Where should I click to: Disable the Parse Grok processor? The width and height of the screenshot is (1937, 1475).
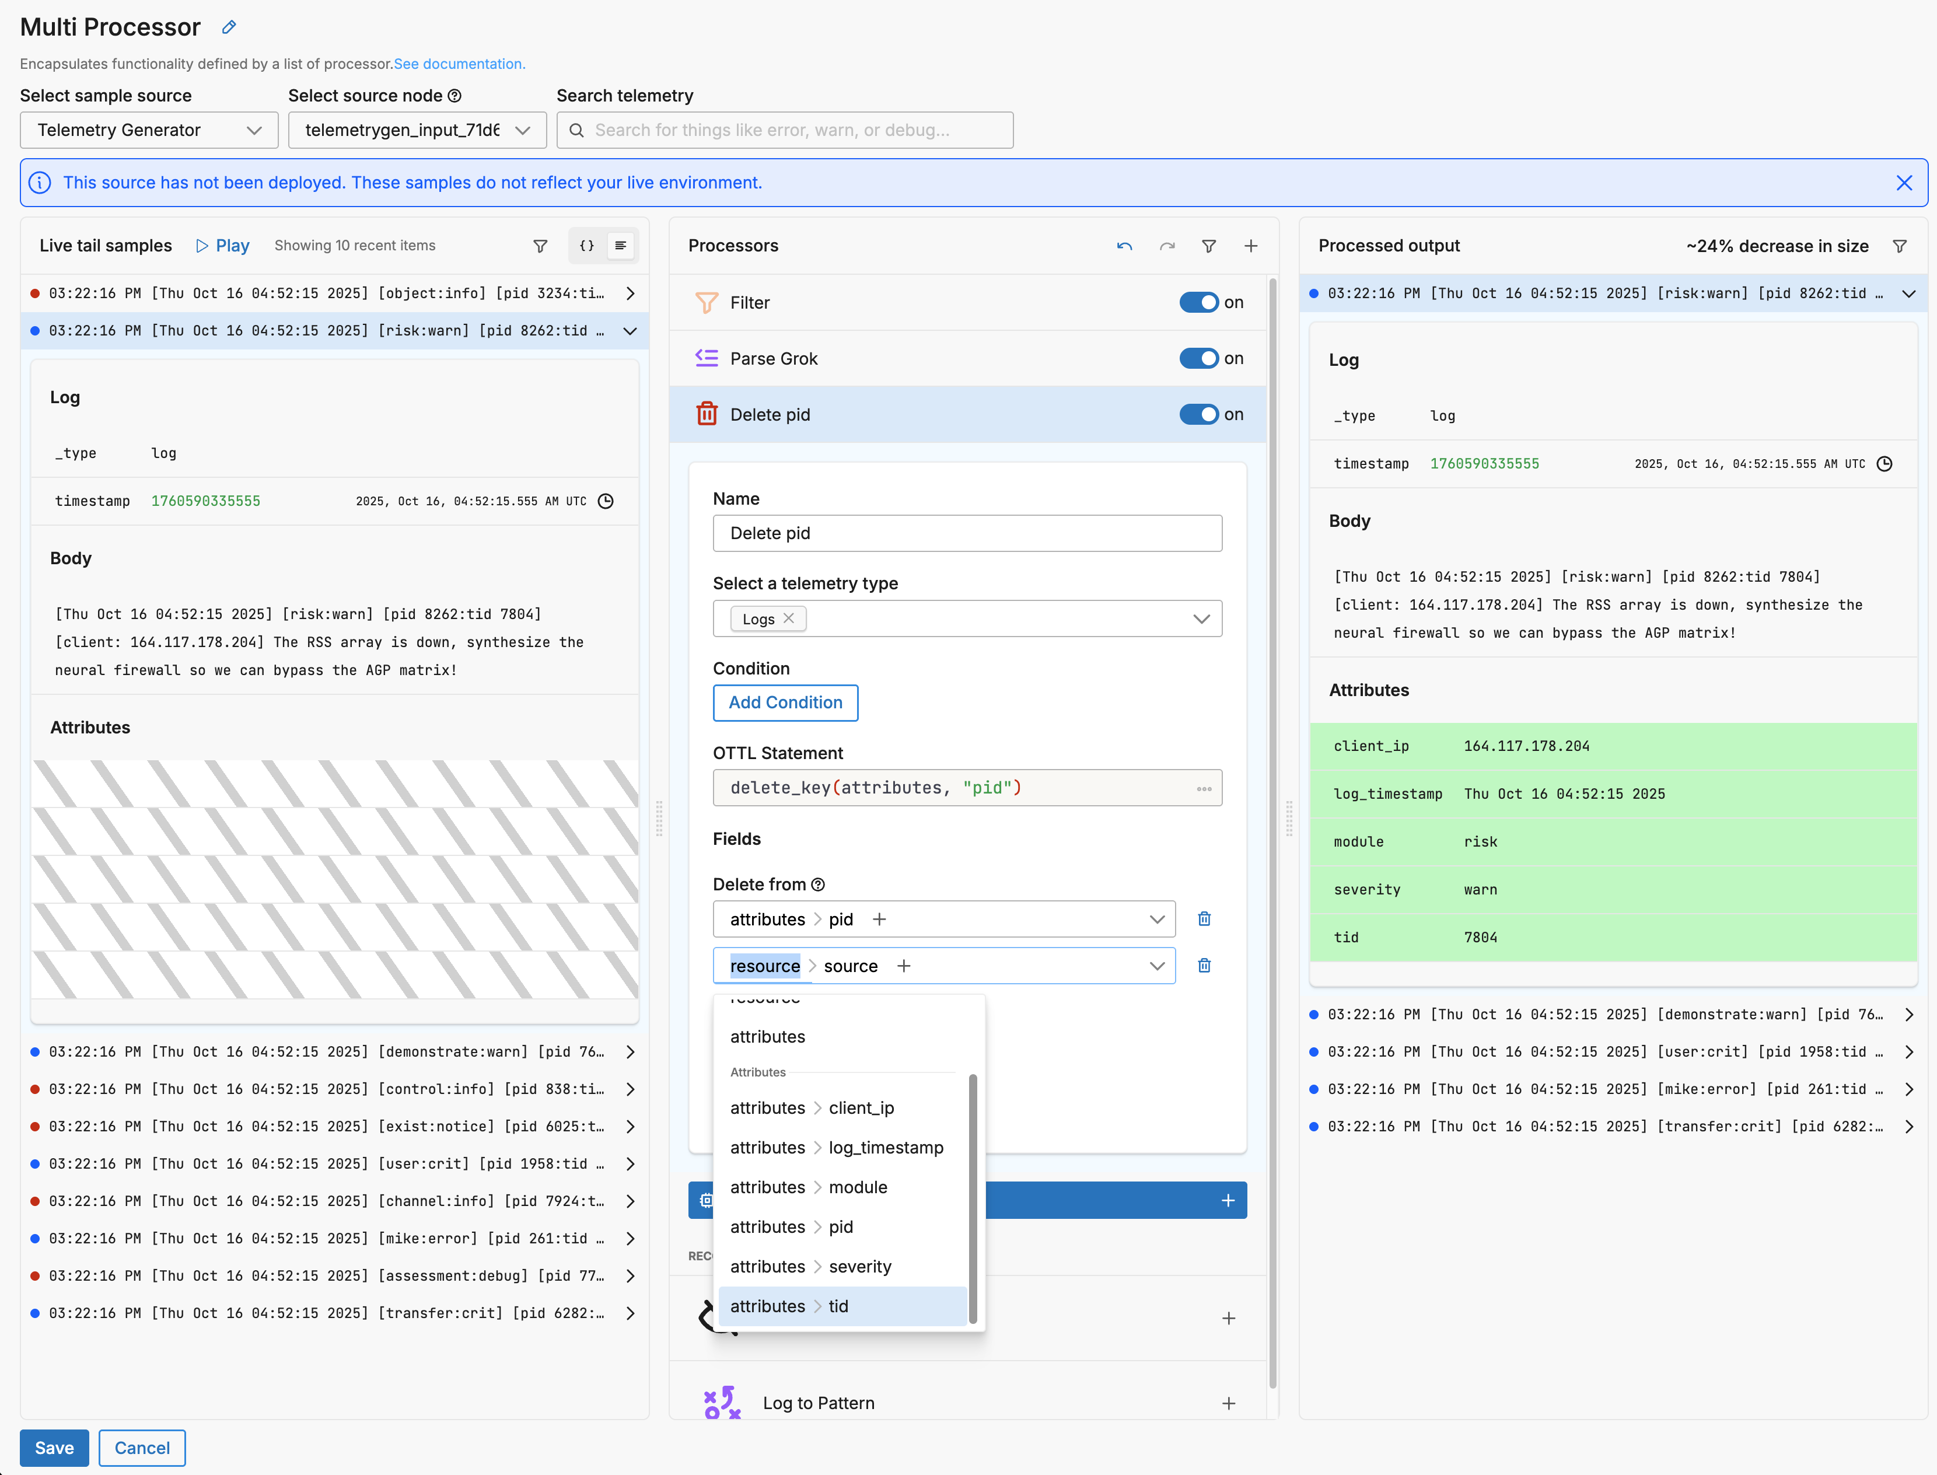point(1198,358)
